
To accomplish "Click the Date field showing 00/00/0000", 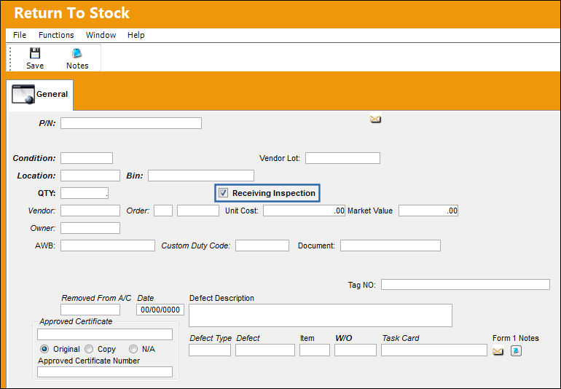I will 160,310.
